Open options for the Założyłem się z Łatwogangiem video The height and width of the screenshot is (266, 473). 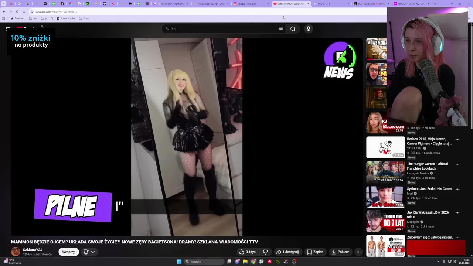457,238
